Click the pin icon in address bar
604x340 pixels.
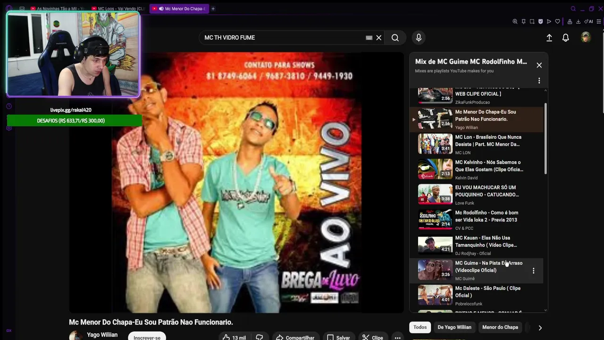click(x=523, y=21)
